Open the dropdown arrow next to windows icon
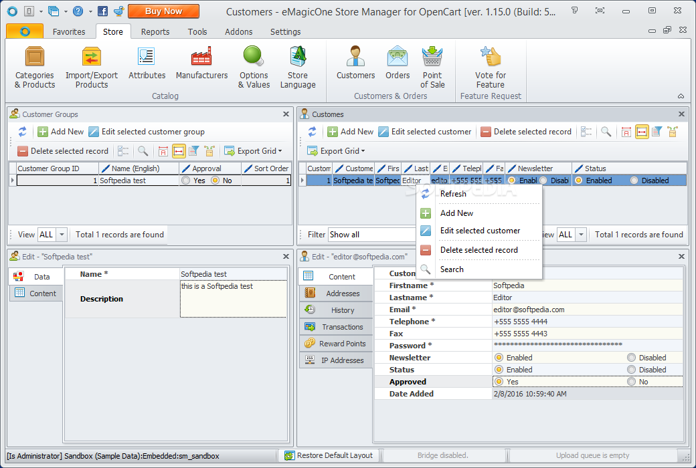Viewport: 696px width, 468px height. [x=66, y=11]
